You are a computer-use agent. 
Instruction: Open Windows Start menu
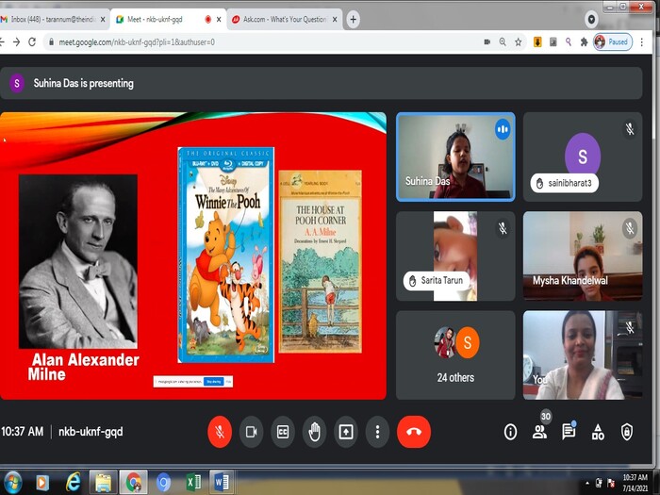pos(11,483)
